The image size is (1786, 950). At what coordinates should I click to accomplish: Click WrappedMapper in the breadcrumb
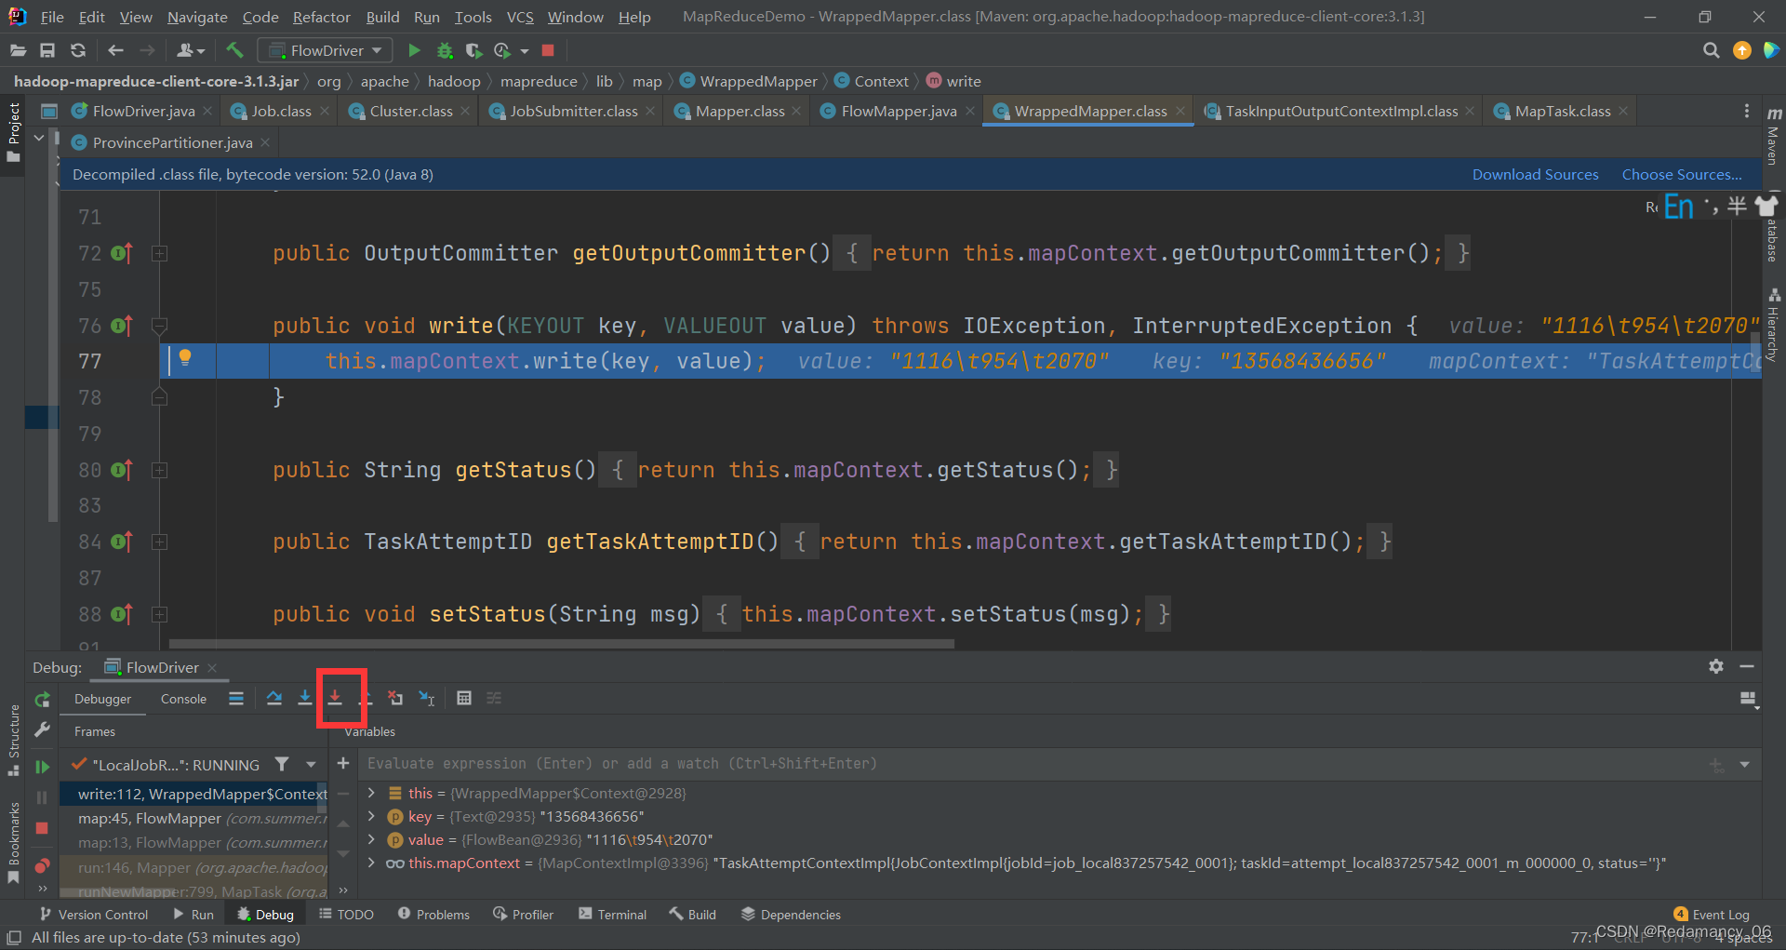click(x=758, y=81)
